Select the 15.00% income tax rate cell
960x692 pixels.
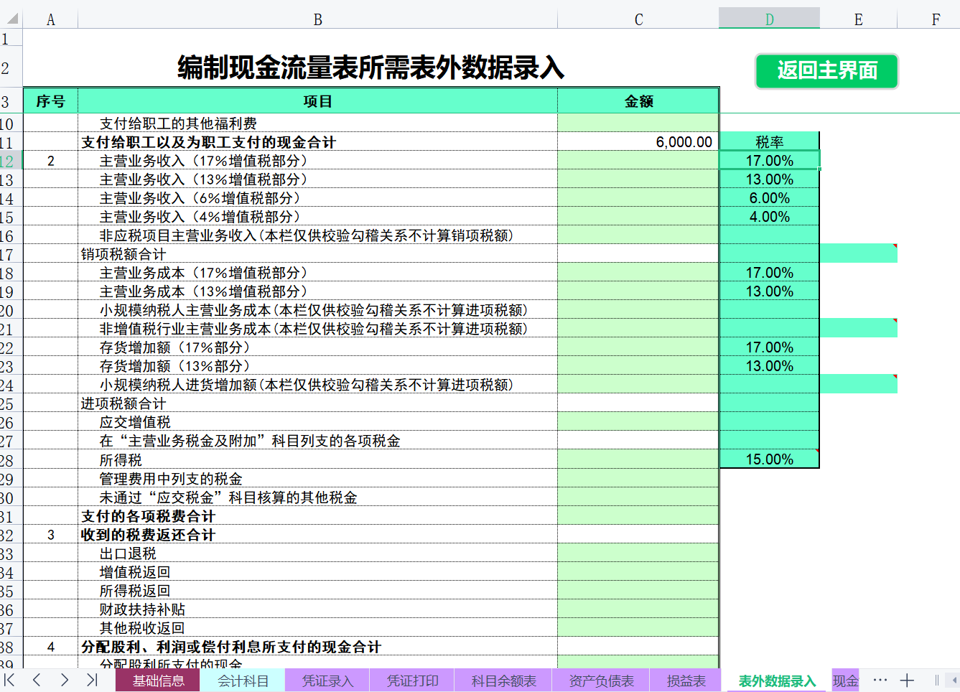coord(769,459)
